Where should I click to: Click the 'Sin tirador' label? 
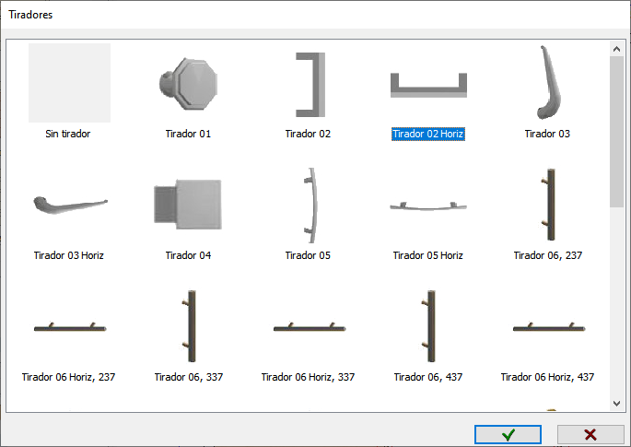tap(67, 134)
